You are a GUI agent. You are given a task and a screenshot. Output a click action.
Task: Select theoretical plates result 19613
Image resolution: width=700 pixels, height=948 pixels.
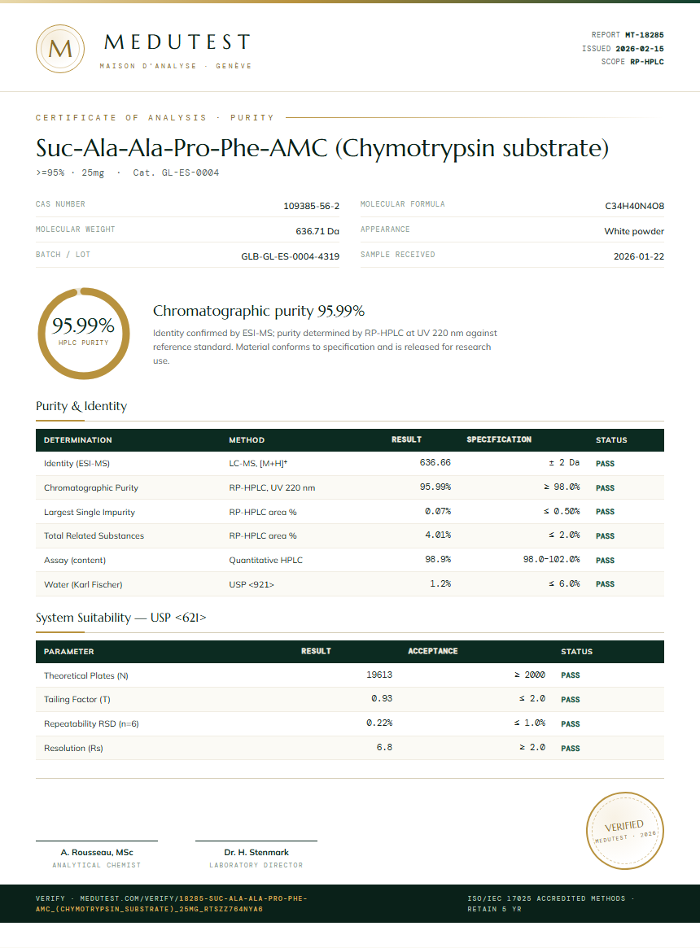point(378,675)
